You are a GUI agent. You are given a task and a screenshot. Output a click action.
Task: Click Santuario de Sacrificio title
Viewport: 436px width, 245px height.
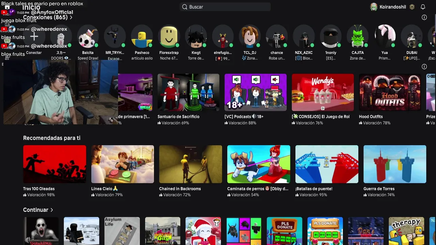[x=178, y=117]
